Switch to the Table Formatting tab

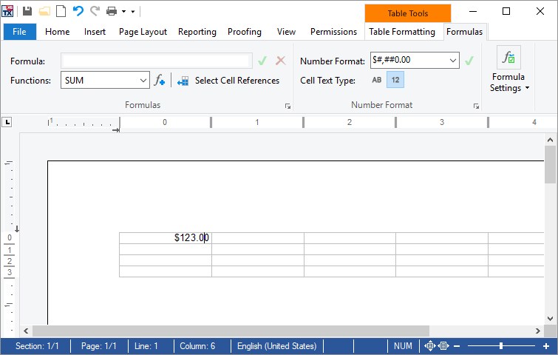point(402,32)
